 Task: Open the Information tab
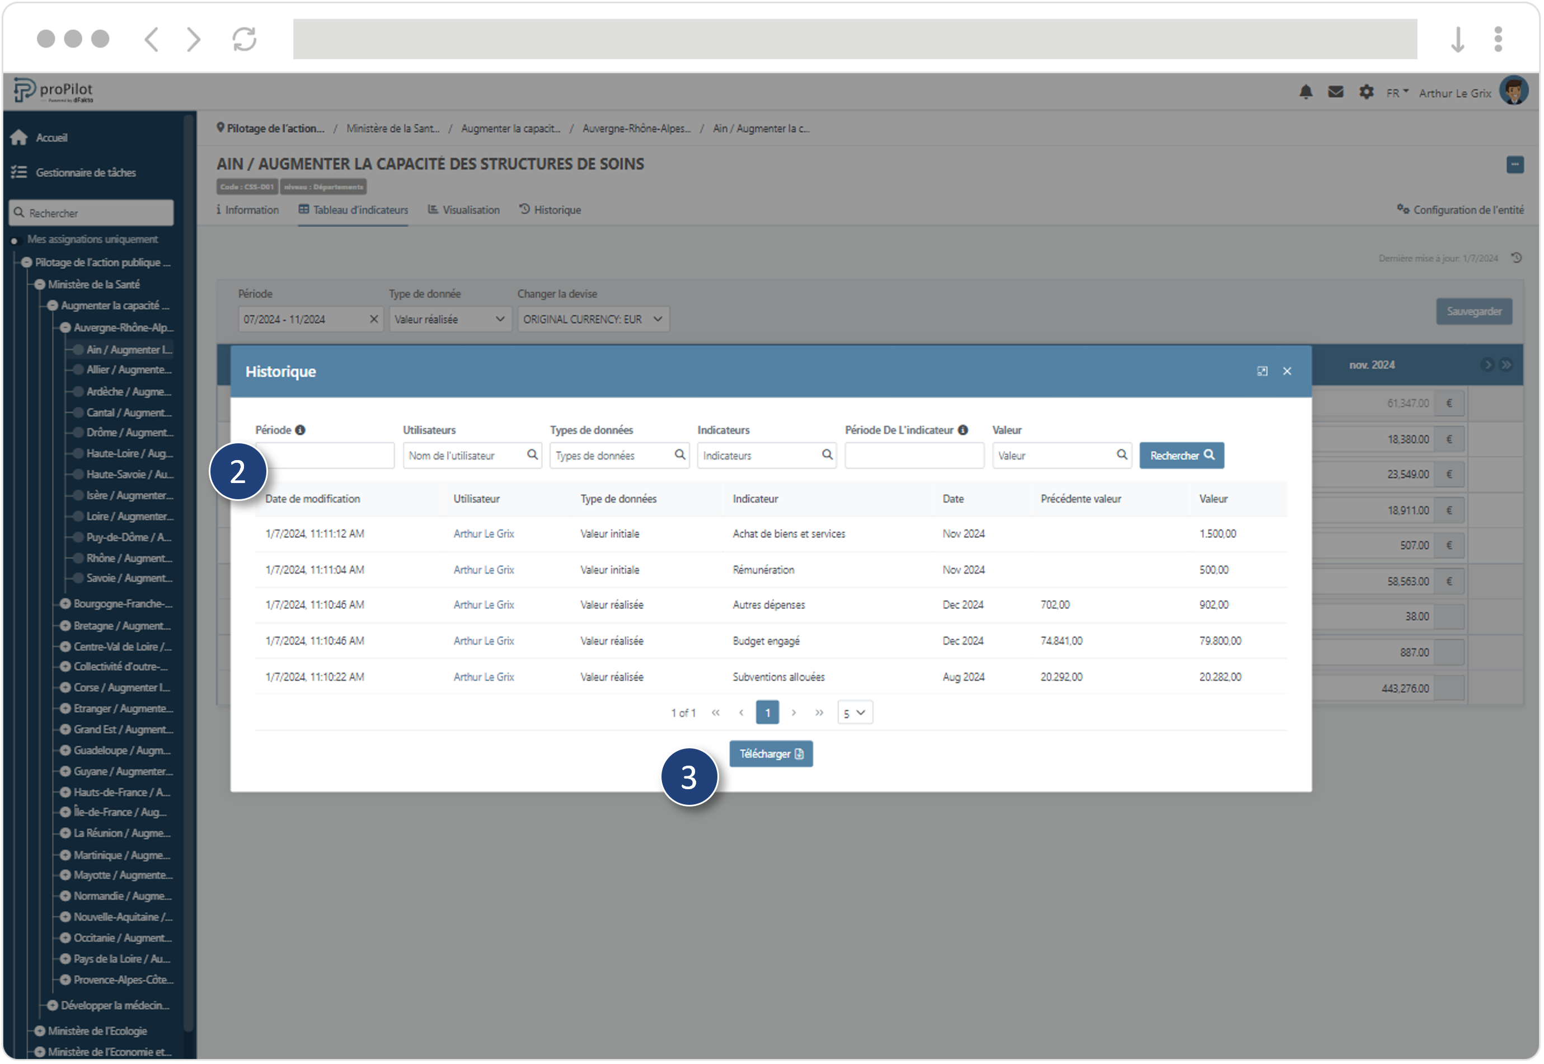tap(248, 210)
